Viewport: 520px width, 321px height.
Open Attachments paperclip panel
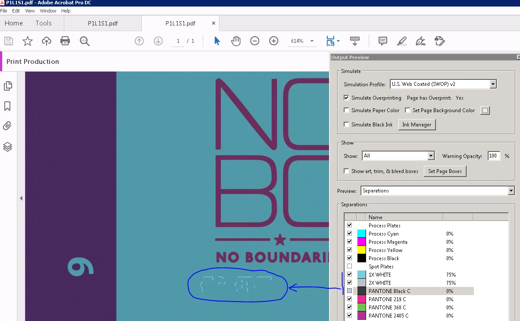pyautogui.click(x=7, y=126)
